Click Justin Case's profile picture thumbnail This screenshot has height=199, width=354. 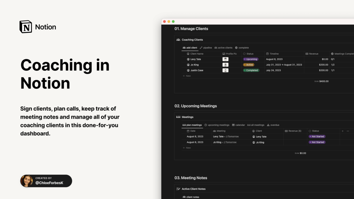pos(225,70)
